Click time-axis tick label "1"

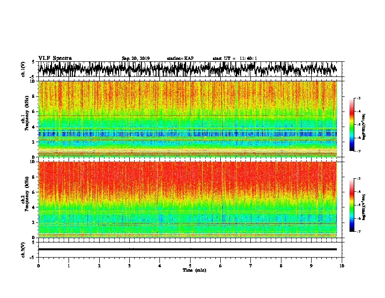pos(69,266)
